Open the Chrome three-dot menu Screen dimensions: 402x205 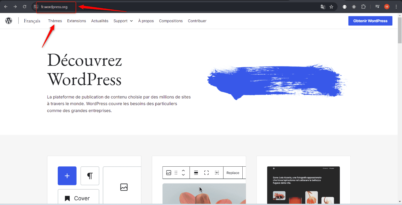point(396,7)
